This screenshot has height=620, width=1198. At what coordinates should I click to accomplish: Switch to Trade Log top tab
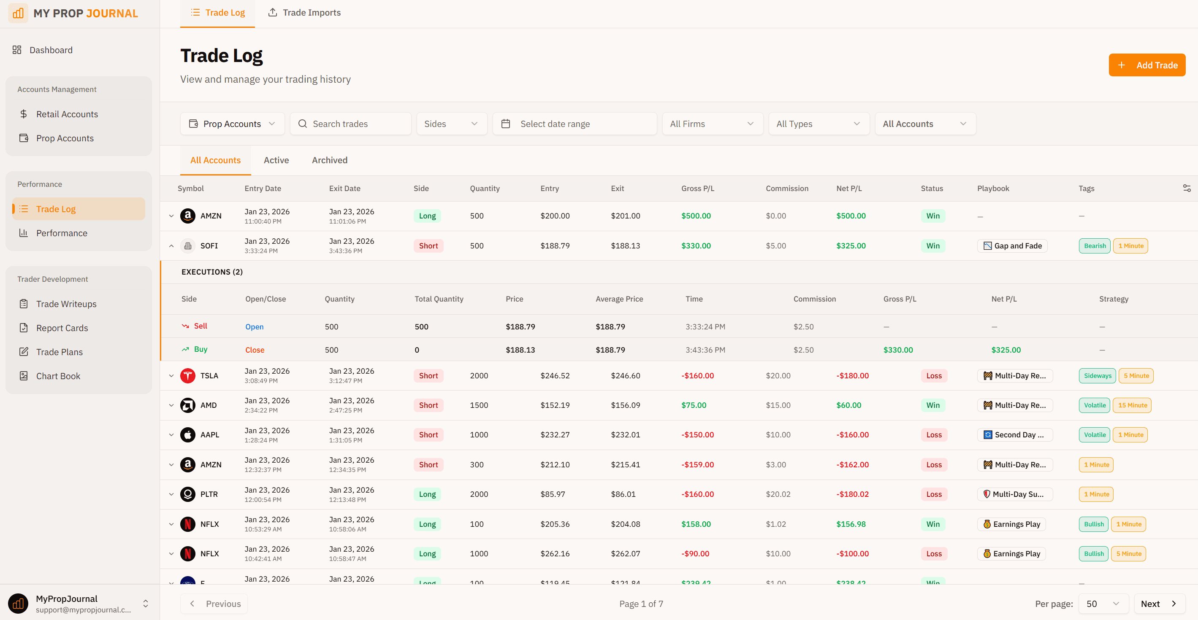(x=217, y=13)
